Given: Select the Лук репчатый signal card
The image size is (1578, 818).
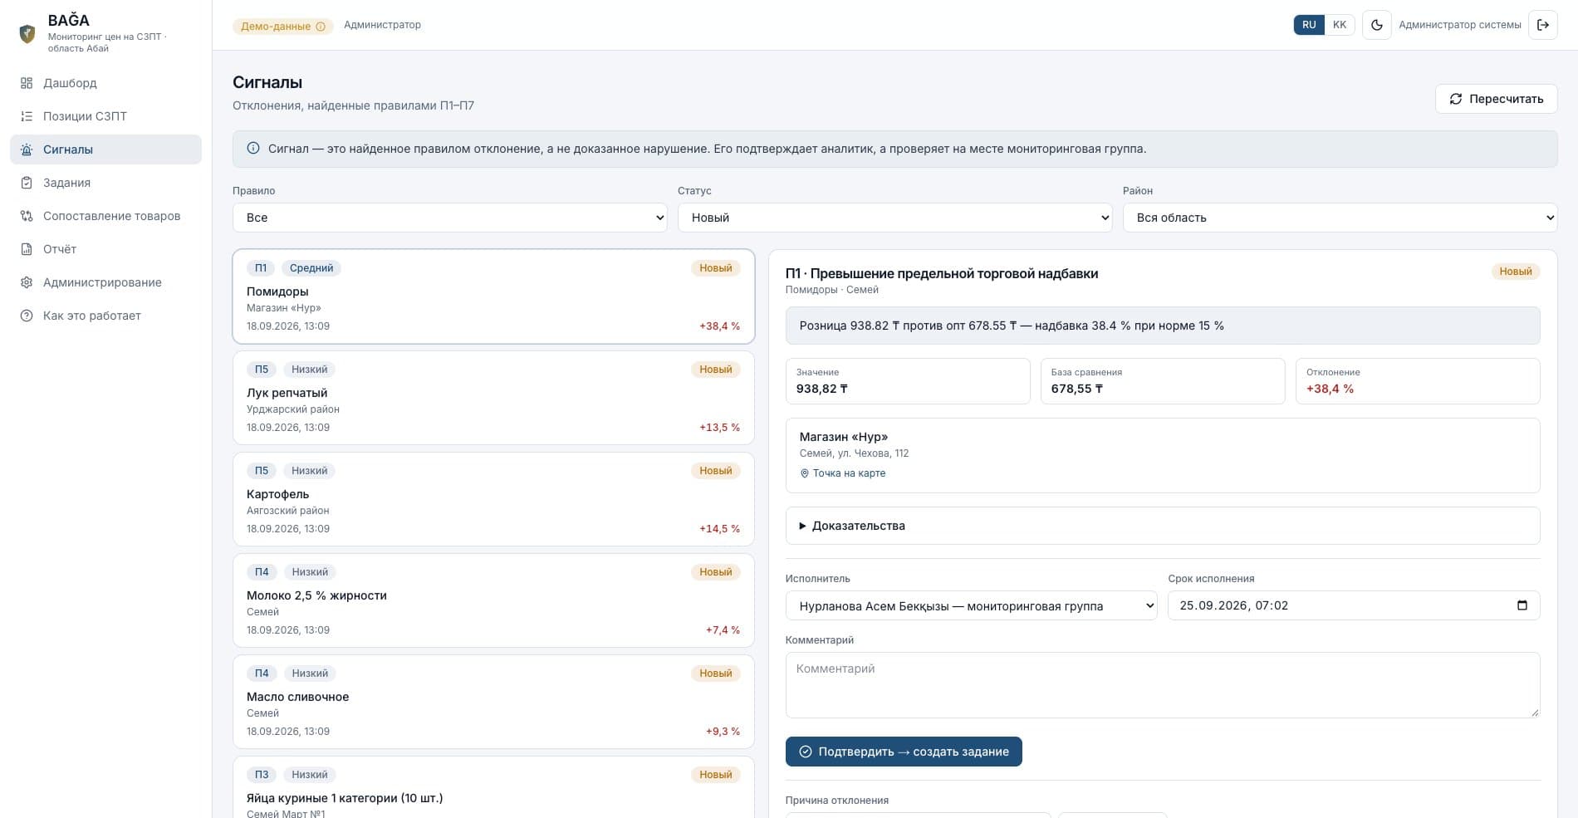Looking at the screenshot, I should [x=493, y=398].
